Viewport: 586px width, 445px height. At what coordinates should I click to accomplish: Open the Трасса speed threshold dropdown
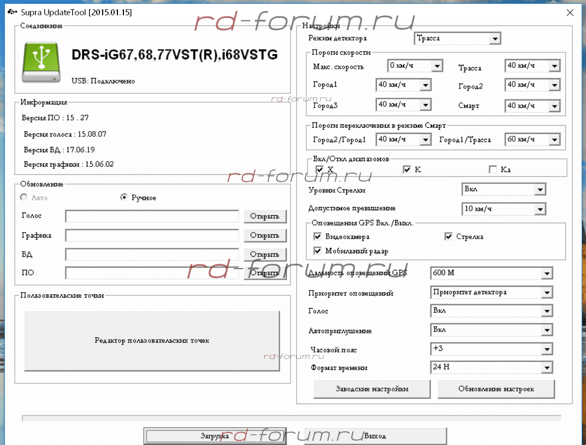(532, 66)
